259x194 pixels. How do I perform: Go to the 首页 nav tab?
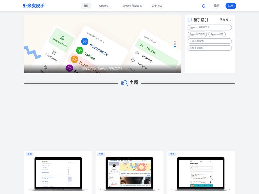coord(86,6)
